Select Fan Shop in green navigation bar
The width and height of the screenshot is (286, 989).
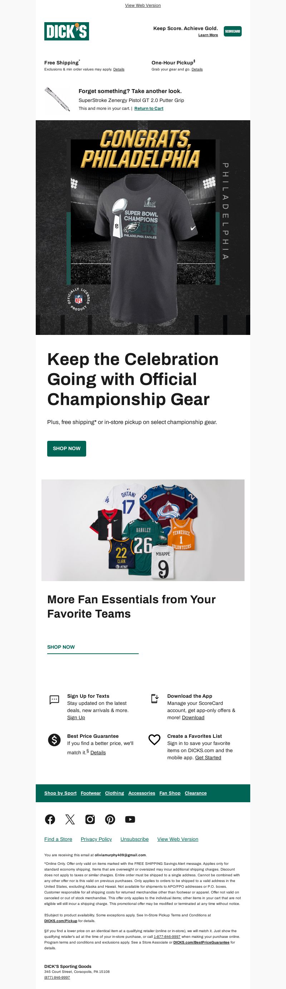point(170,793)
